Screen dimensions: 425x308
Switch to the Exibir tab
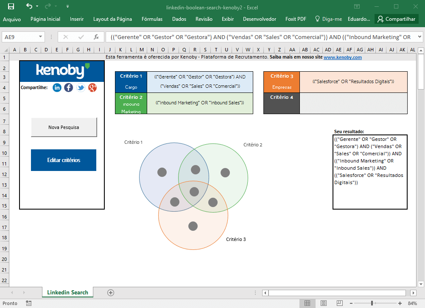point(228,19)
